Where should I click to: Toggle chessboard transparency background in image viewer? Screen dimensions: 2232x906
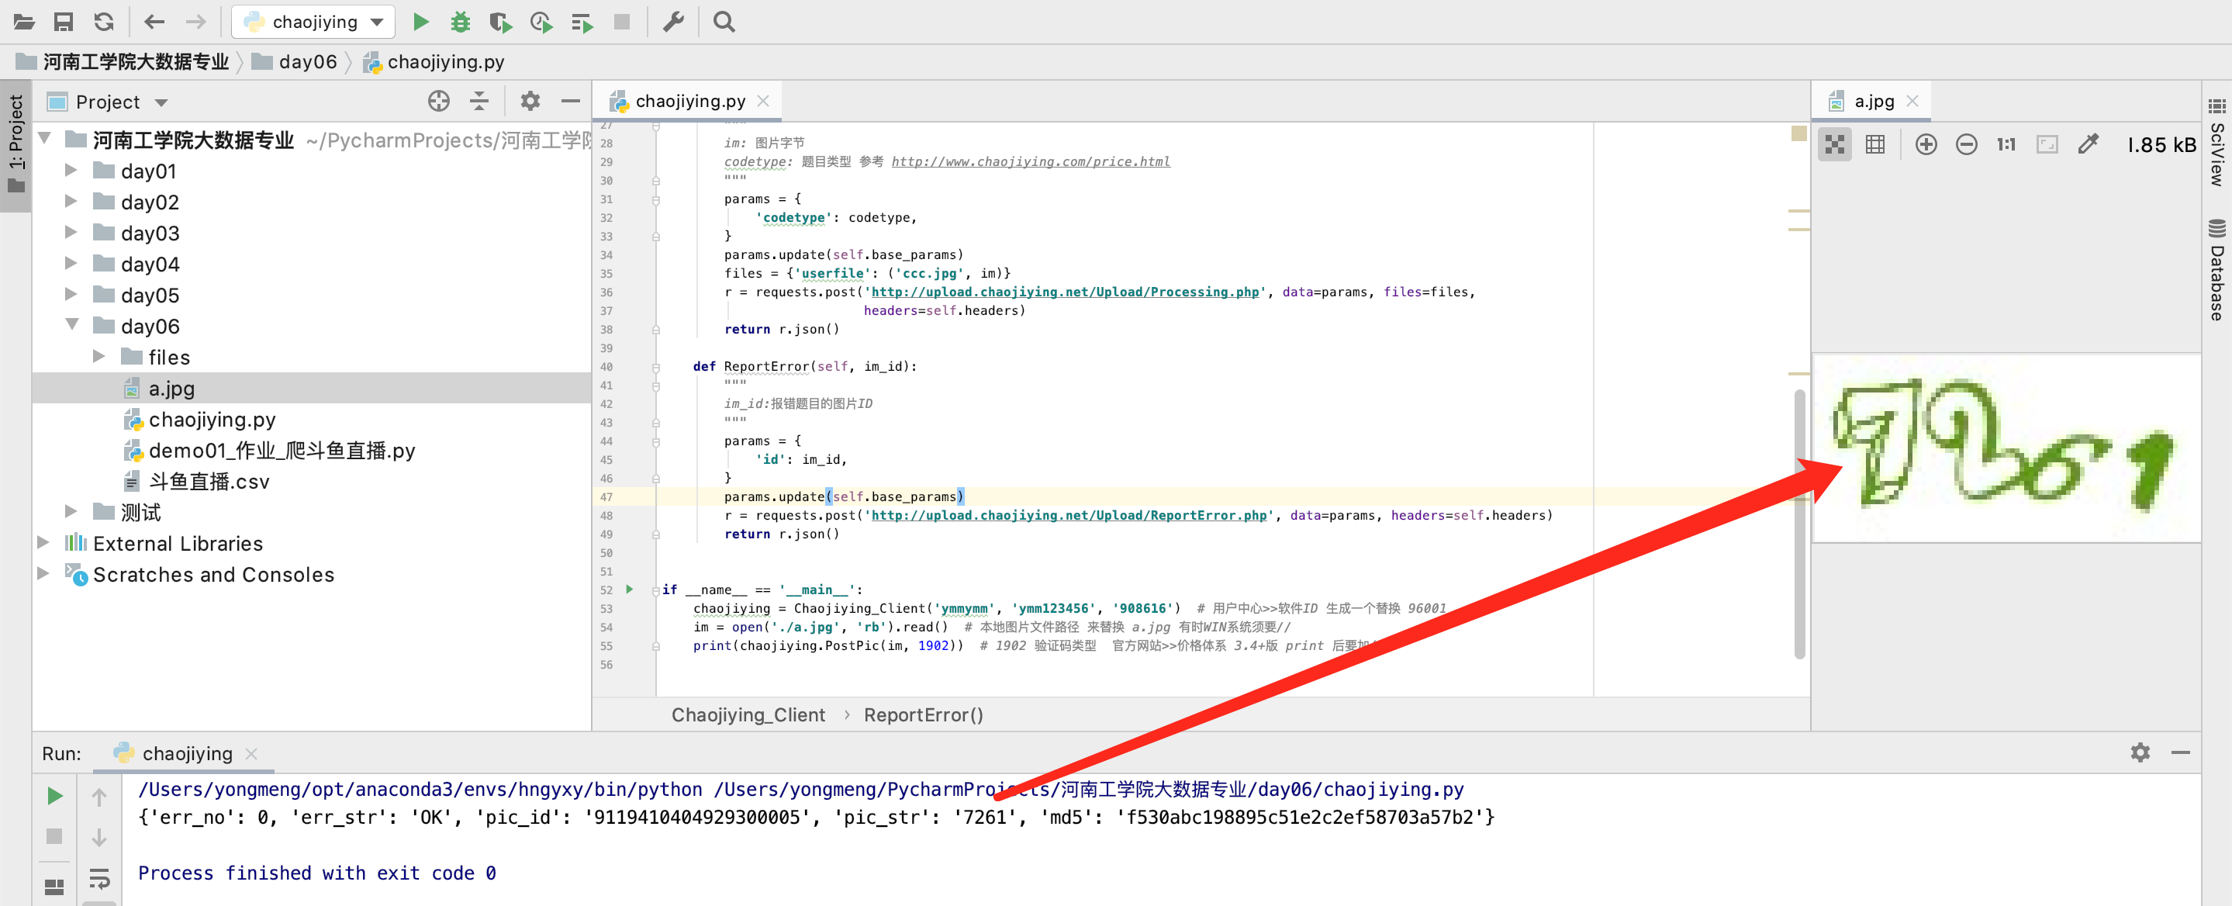pyautogui.click(x=1834, y=145)
